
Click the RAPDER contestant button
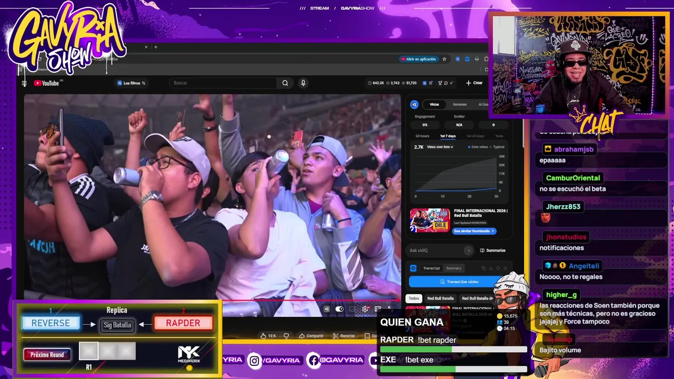(x=183, y=323)
